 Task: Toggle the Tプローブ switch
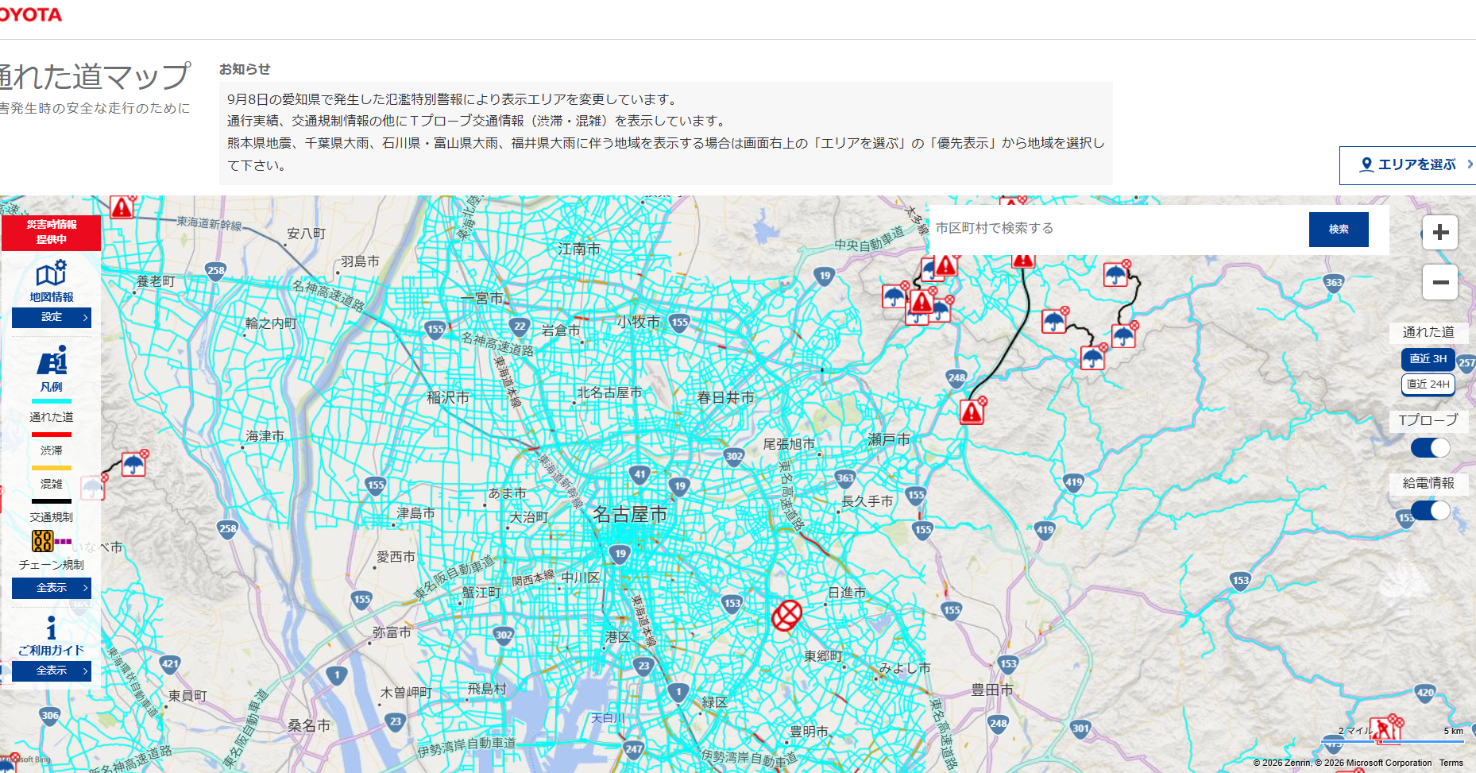coord(1430,447)
